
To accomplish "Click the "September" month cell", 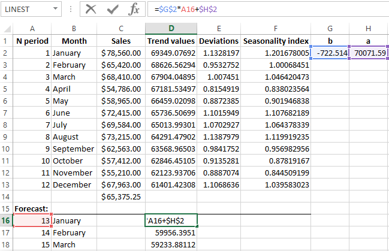I will coord(74,149).
